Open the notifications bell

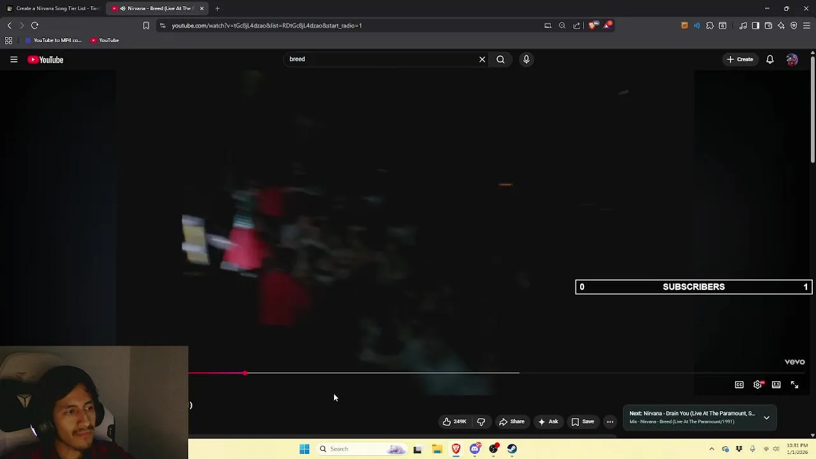point(769,59)
